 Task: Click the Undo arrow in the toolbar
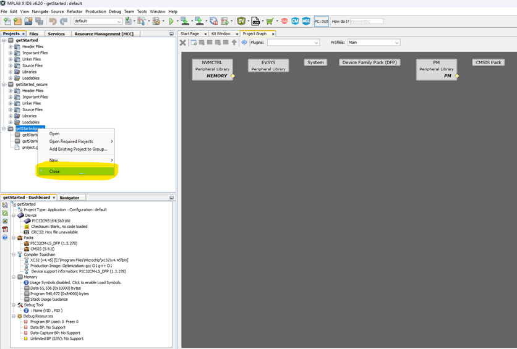pyautogui.click(x=53, y=21)
